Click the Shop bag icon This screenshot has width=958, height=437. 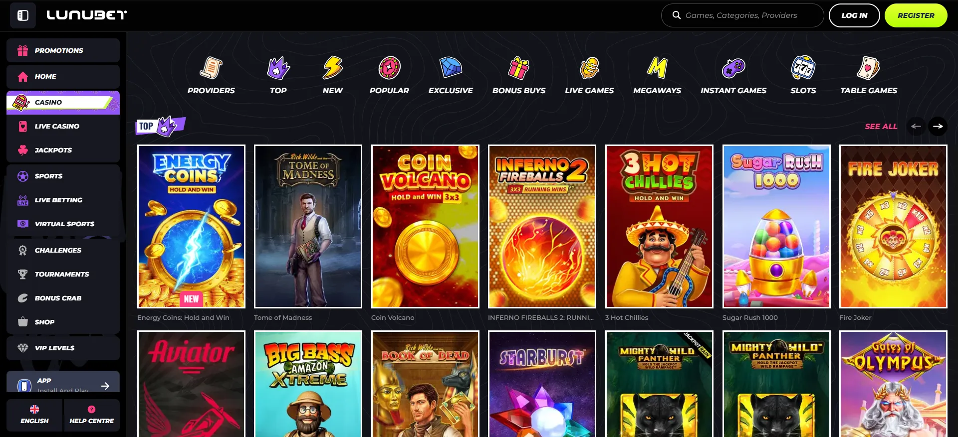click(x=23, y=322)
